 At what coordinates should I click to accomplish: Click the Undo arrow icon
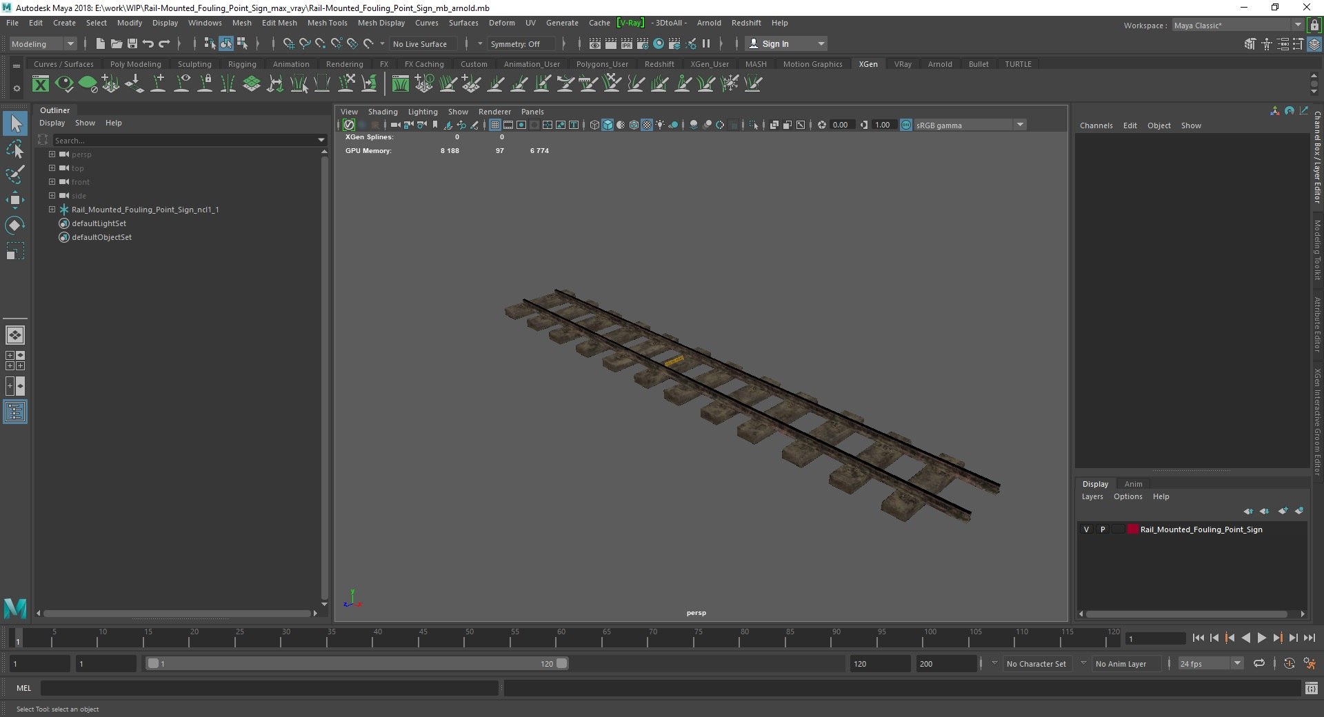point(148,43)
